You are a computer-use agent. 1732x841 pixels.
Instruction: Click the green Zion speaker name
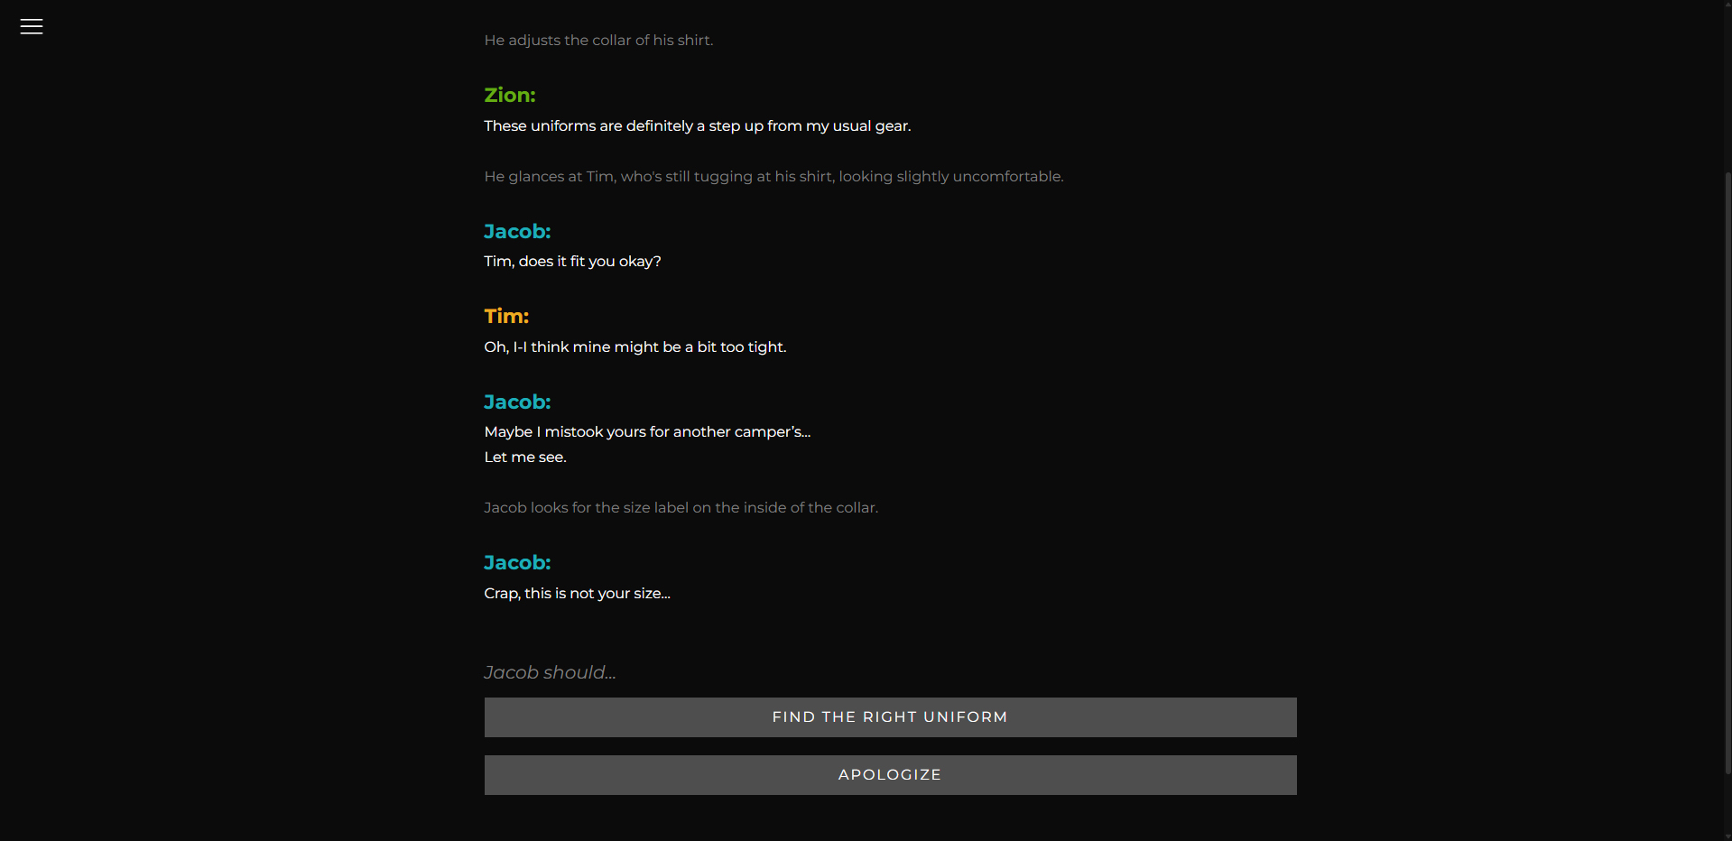click(x=510, y=96)
